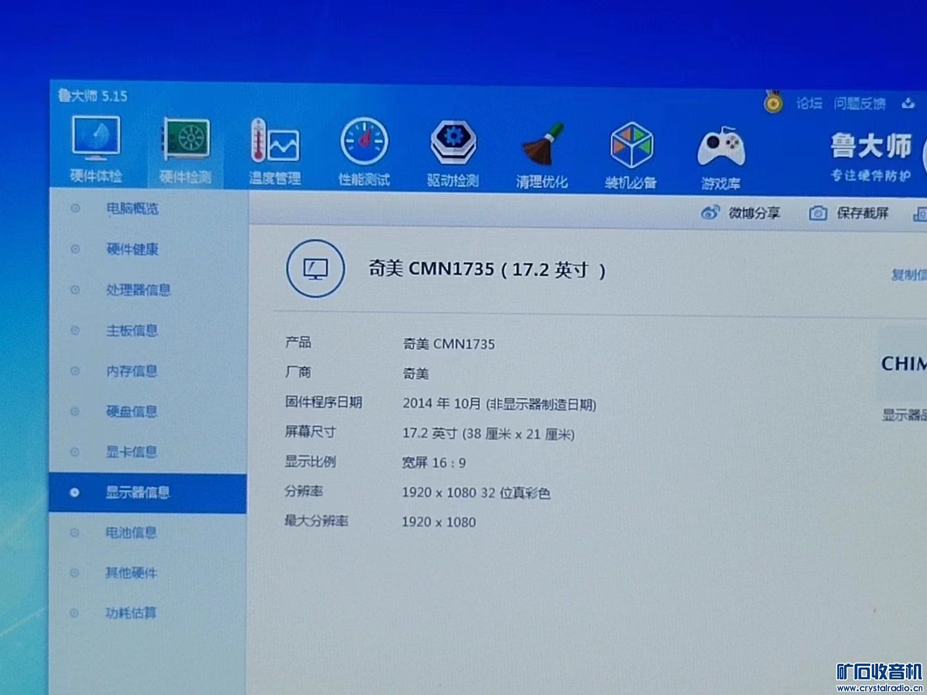The height and width of the screenshot is (695, 927).
Task: Share via 微博分享
Action: [754, 213]
